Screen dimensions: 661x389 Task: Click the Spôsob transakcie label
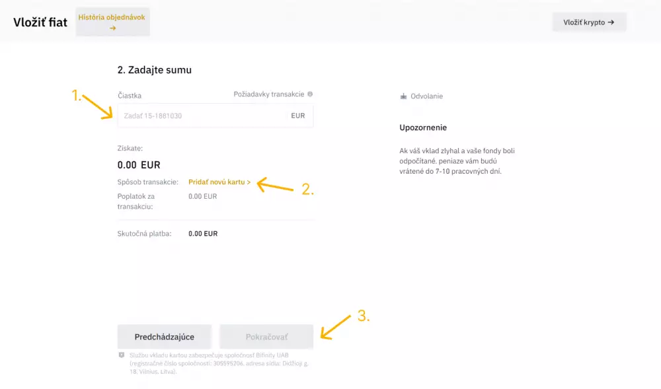click(x=148, y=182)
